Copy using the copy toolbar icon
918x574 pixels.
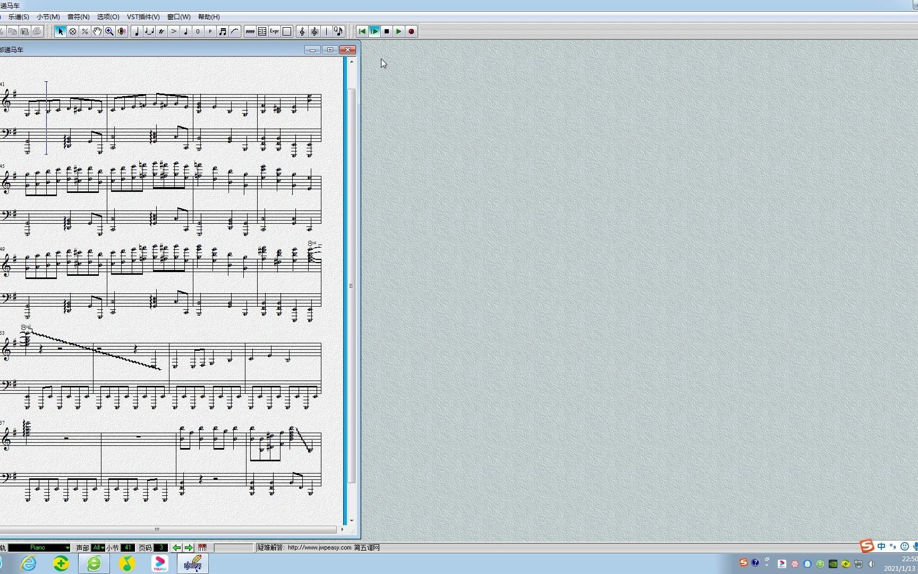[12, 31]
